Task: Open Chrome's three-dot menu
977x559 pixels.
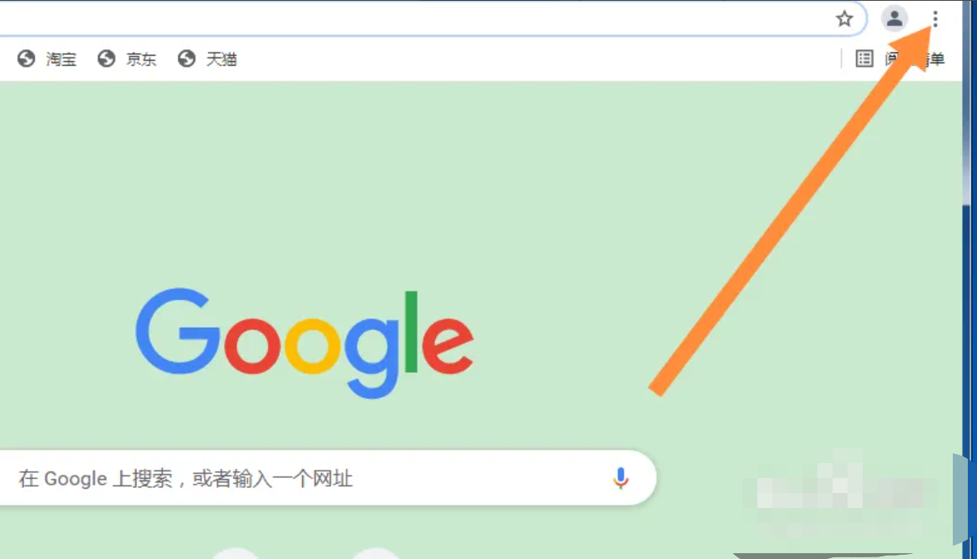Action: click(x=935, y=18)
